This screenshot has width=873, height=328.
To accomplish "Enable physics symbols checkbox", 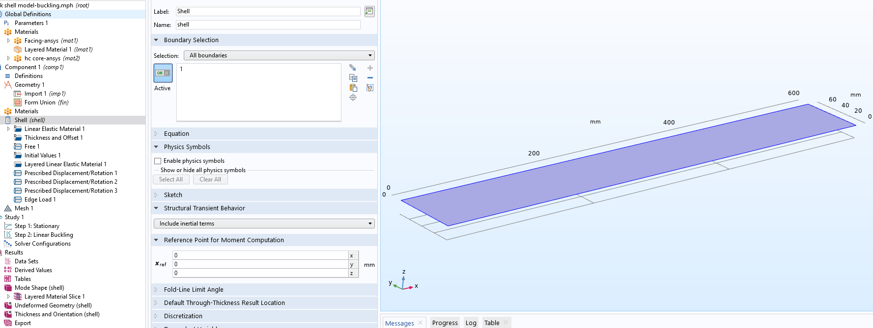I will pos(158,161).
